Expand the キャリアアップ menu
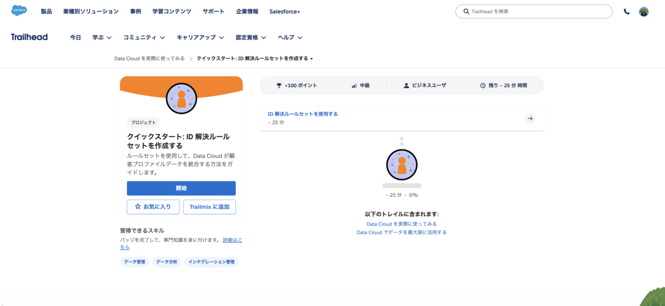665x306 pixels. (x=200, y=38)
